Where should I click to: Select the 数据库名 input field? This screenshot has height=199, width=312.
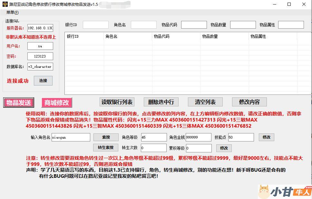pos(40,67)
